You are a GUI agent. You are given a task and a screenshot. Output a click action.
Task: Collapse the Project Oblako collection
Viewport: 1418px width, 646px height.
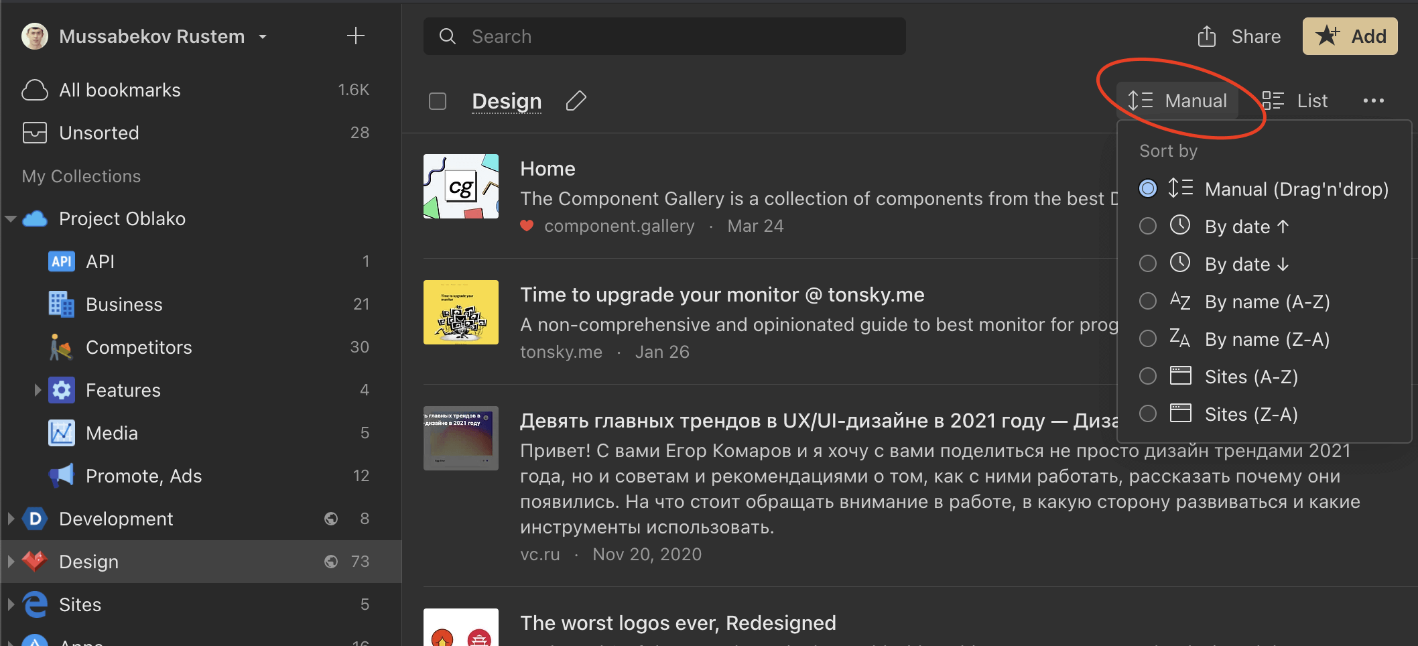tap(11, 218)
